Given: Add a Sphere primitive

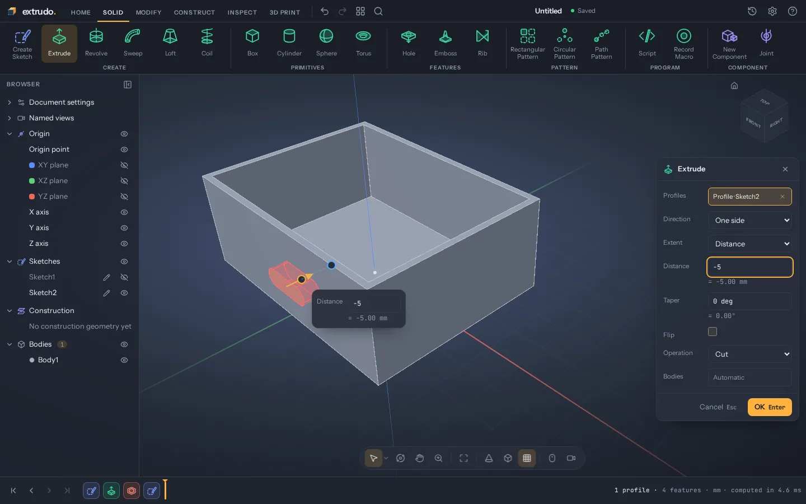Looking at the screenshot, I should 326,43.
